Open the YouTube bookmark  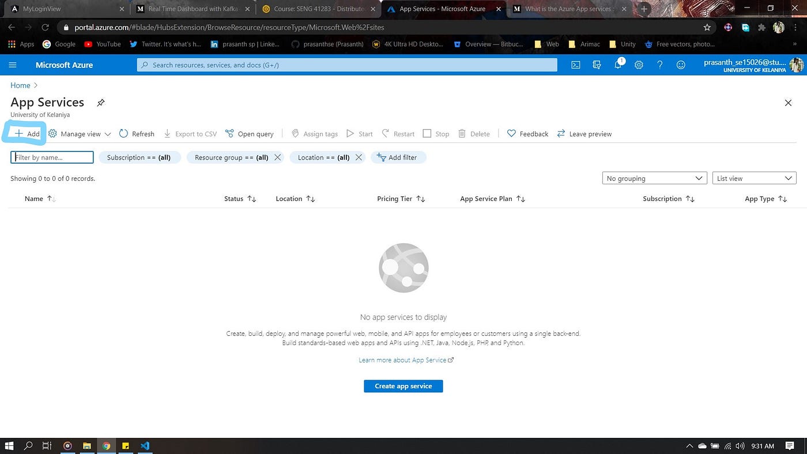[103, 44]
